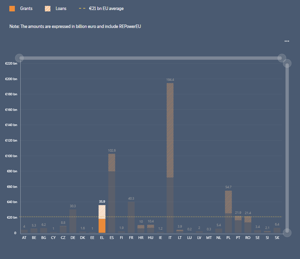Click the 40.3 value label
The image size is (300, 259).
click(131, 199)
